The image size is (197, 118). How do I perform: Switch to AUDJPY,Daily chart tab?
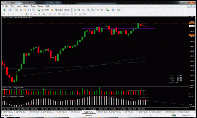(x=129, y=112)
